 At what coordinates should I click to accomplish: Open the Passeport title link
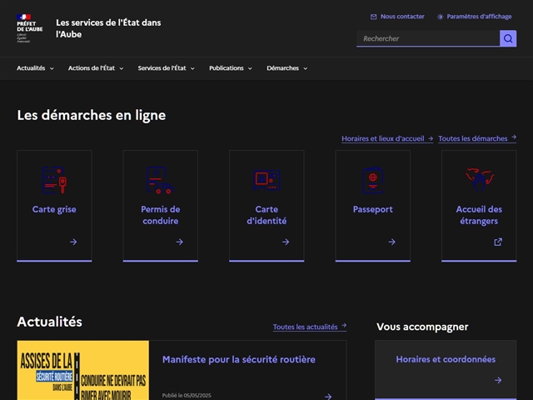372,209
